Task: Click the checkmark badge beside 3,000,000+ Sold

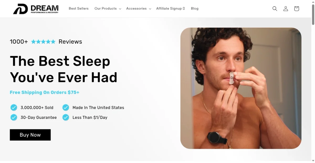Action: point(14,108)
